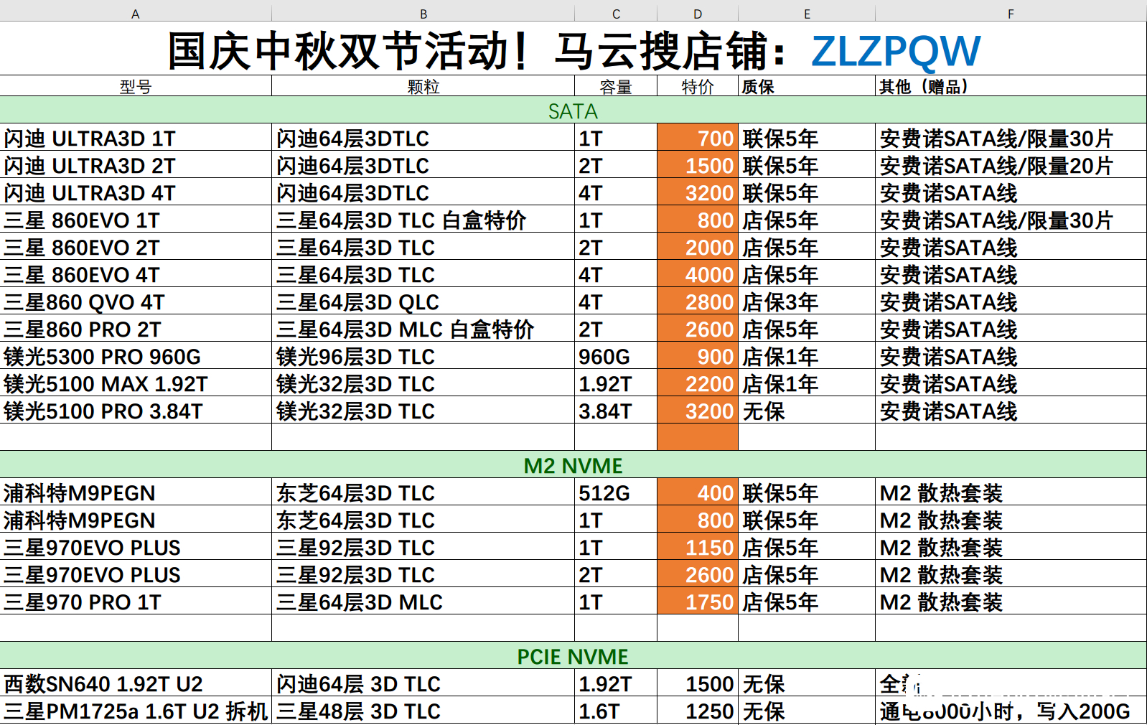Select price 1500 for ULTRA3D 2T
The height and width of the screenshot is (725, 1147).
click(x=698, y=165)
